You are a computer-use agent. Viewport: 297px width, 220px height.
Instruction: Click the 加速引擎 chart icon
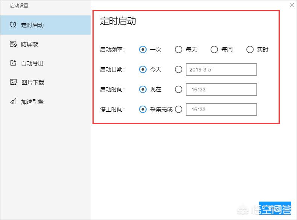(x=13, y=102)
